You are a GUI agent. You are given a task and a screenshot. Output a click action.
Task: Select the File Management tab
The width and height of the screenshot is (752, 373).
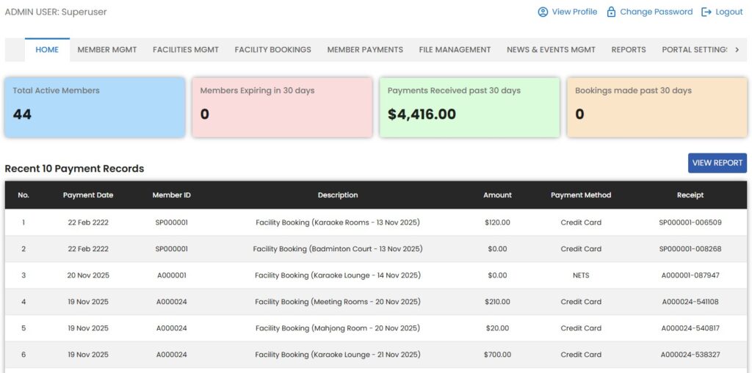[455, 50]
